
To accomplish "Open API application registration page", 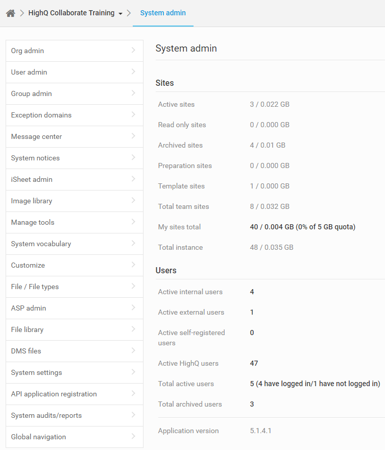I will point(54,394).
